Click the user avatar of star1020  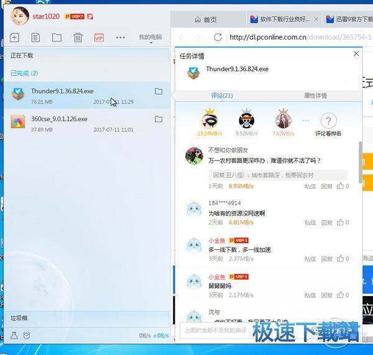pos(19,16)
